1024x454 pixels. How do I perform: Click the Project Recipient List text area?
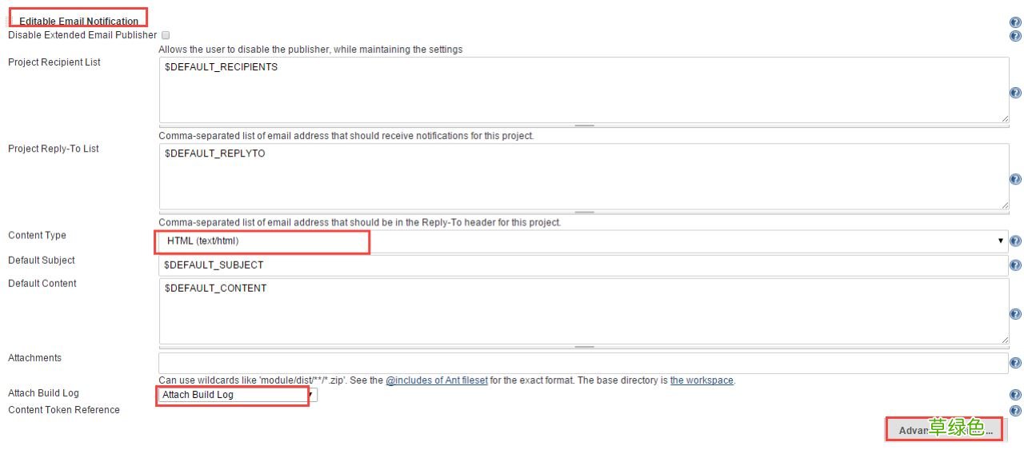pyautogui.click(x=583, y=90)
